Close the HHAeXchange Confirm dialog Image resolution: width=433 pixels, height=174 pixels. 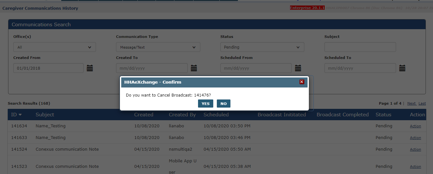[302, 82]
